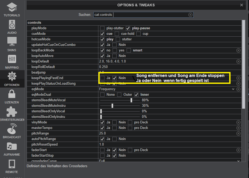249x178 pixels.
Task: Reset loopDefault with its circled X
Action: click(x=238, y=61)
